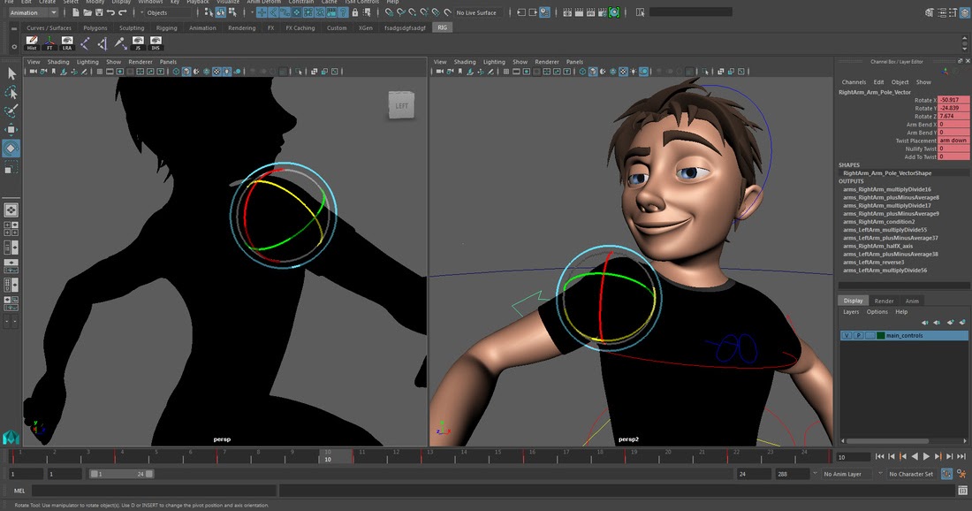Toggle snap to grids icon
The width and height of the screenshot is (972, 511).
[390, 12]
